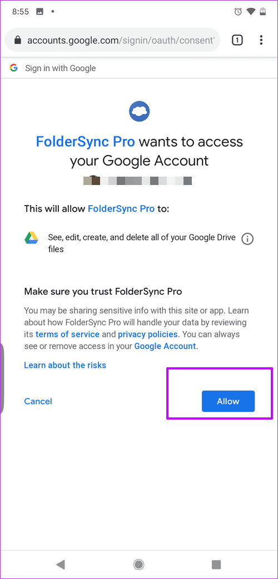This screenshot has width=278, height=579.
Task: Open the Google Account link
Action: click(x=165, y=346)
